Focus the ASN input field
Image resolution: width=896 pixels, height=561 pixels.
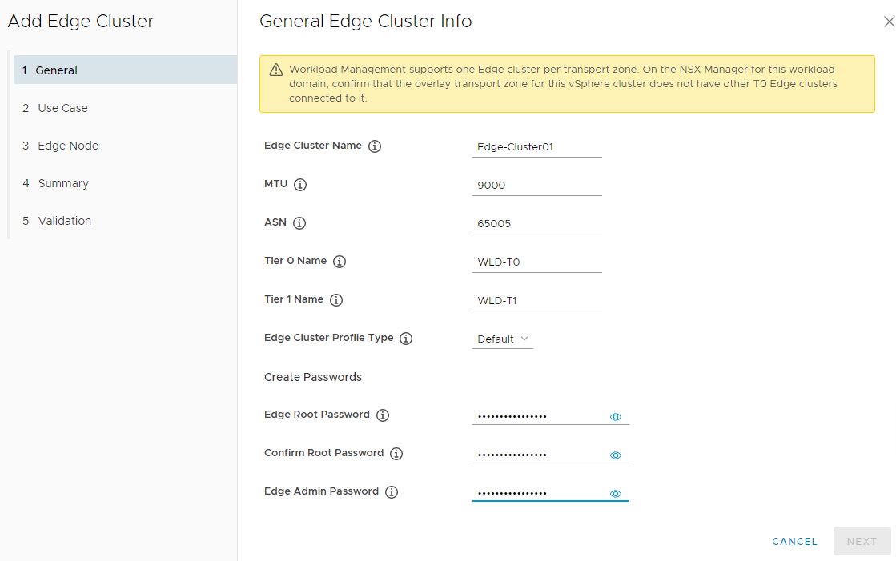pos(536,224)
